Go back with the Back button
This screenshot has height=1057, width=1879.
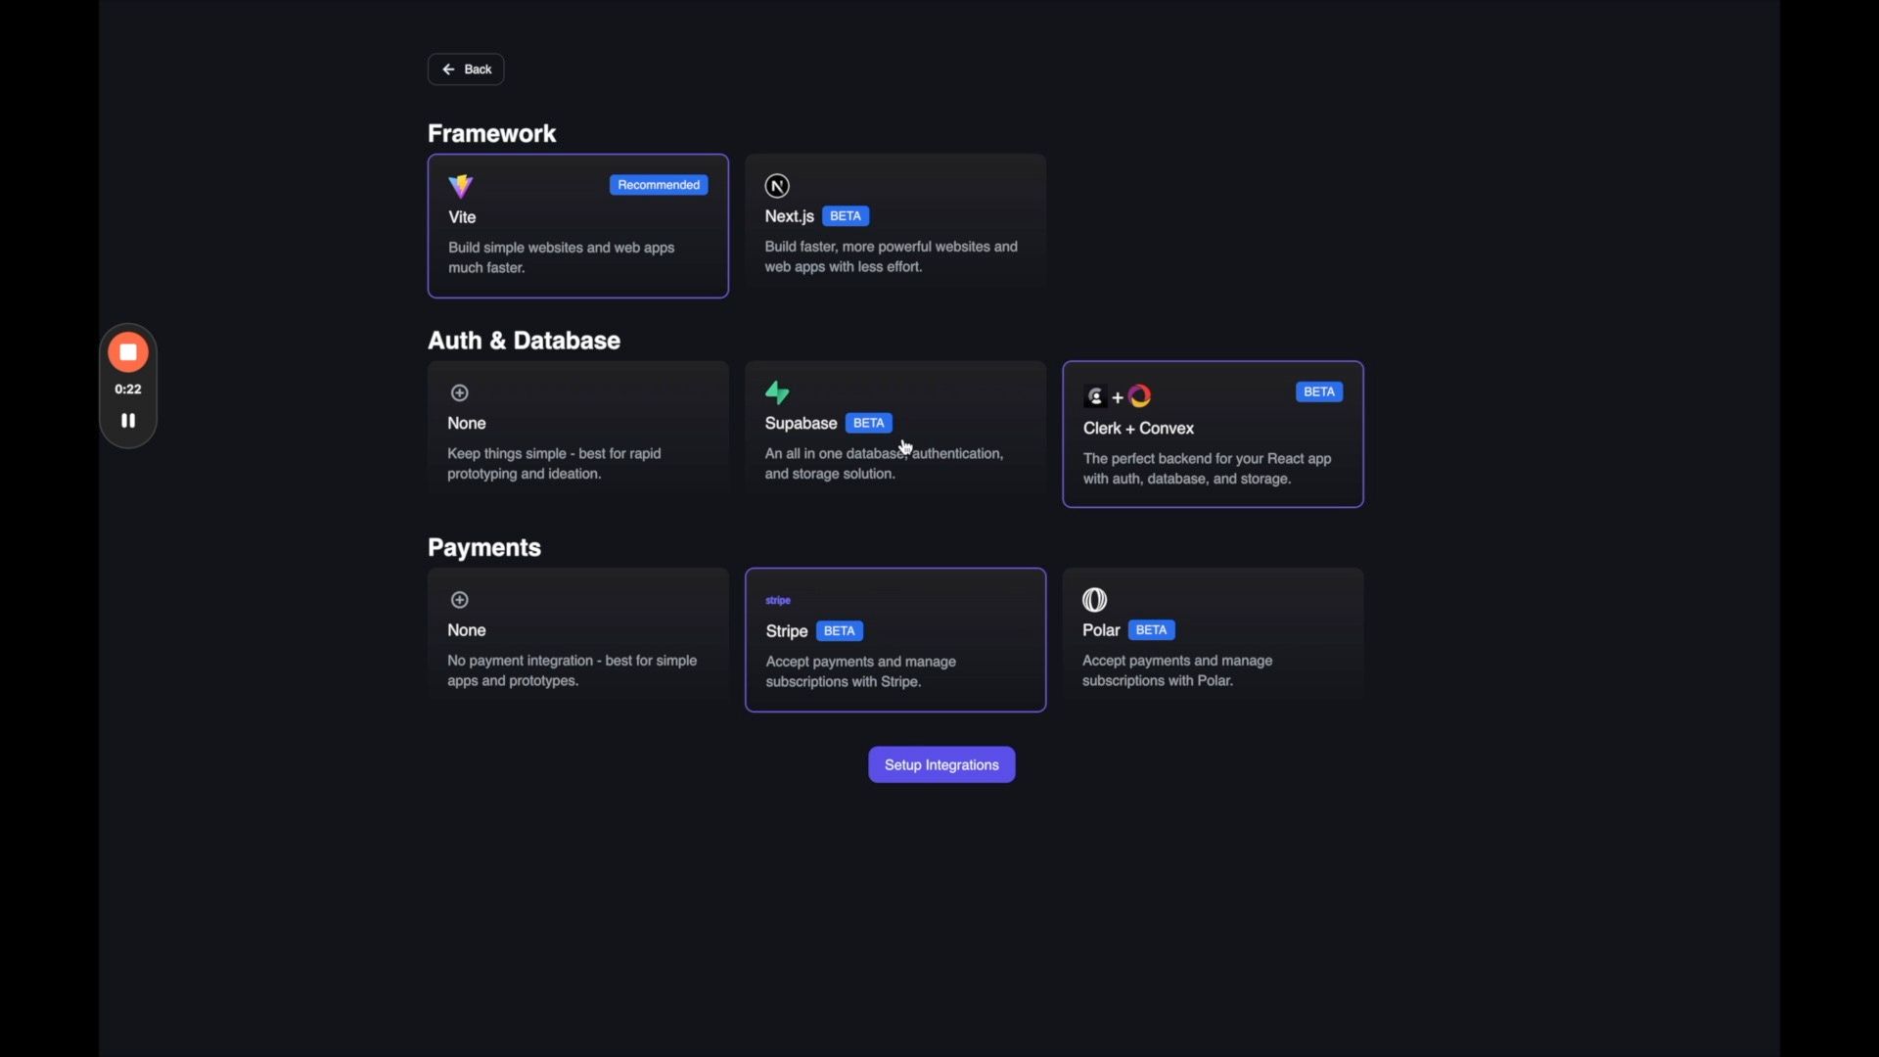466,69
